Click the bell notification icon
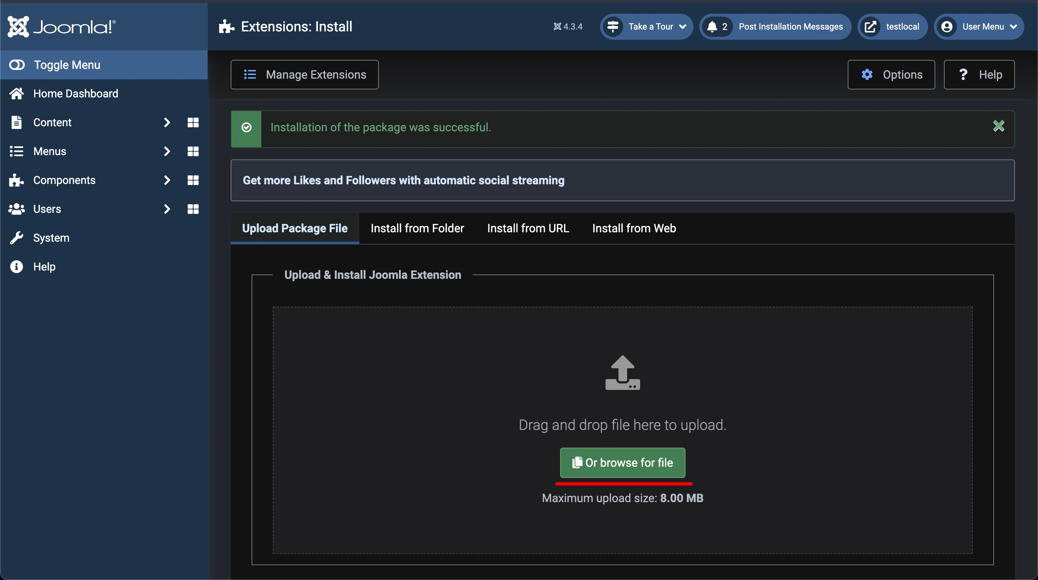The width and height of the screenshot is (1038, 580). [x=713, y=27]
